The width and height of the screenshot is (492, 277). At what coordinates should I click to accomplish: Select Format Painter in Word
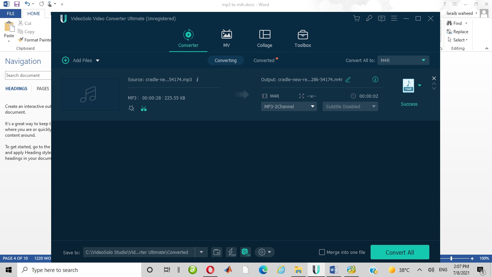34,40
